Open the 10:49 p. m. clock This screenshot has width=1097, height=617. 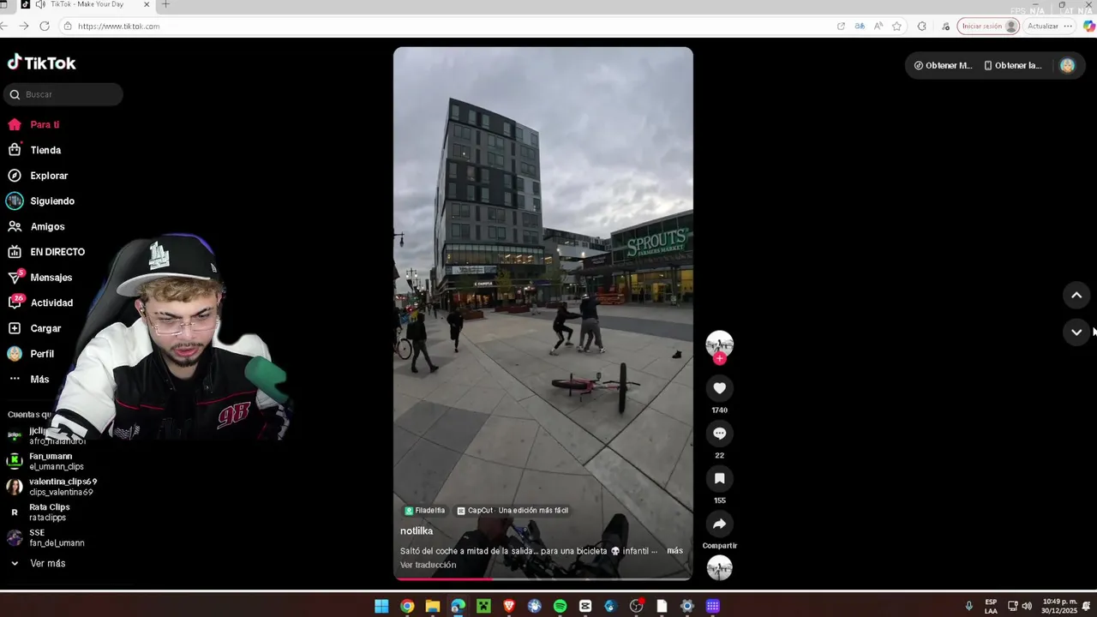click(1059, 606)
